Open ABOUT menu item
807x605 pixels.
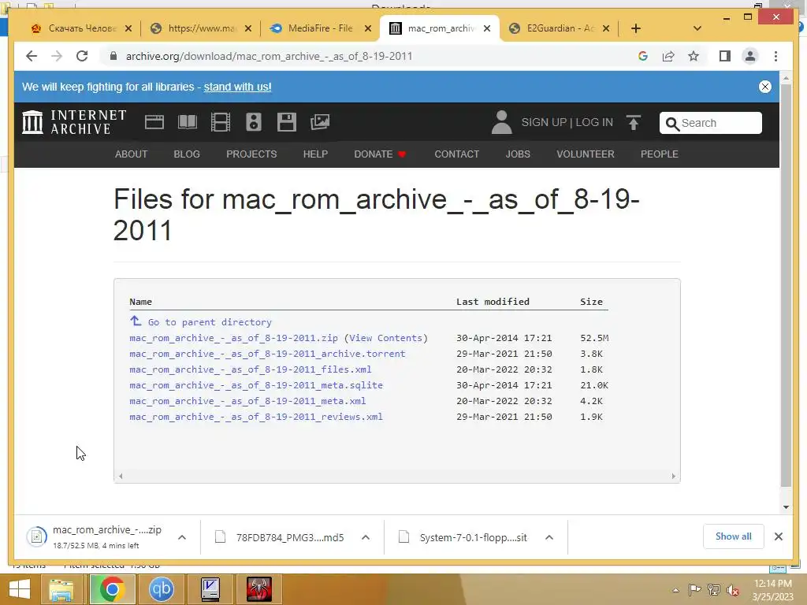131,154
